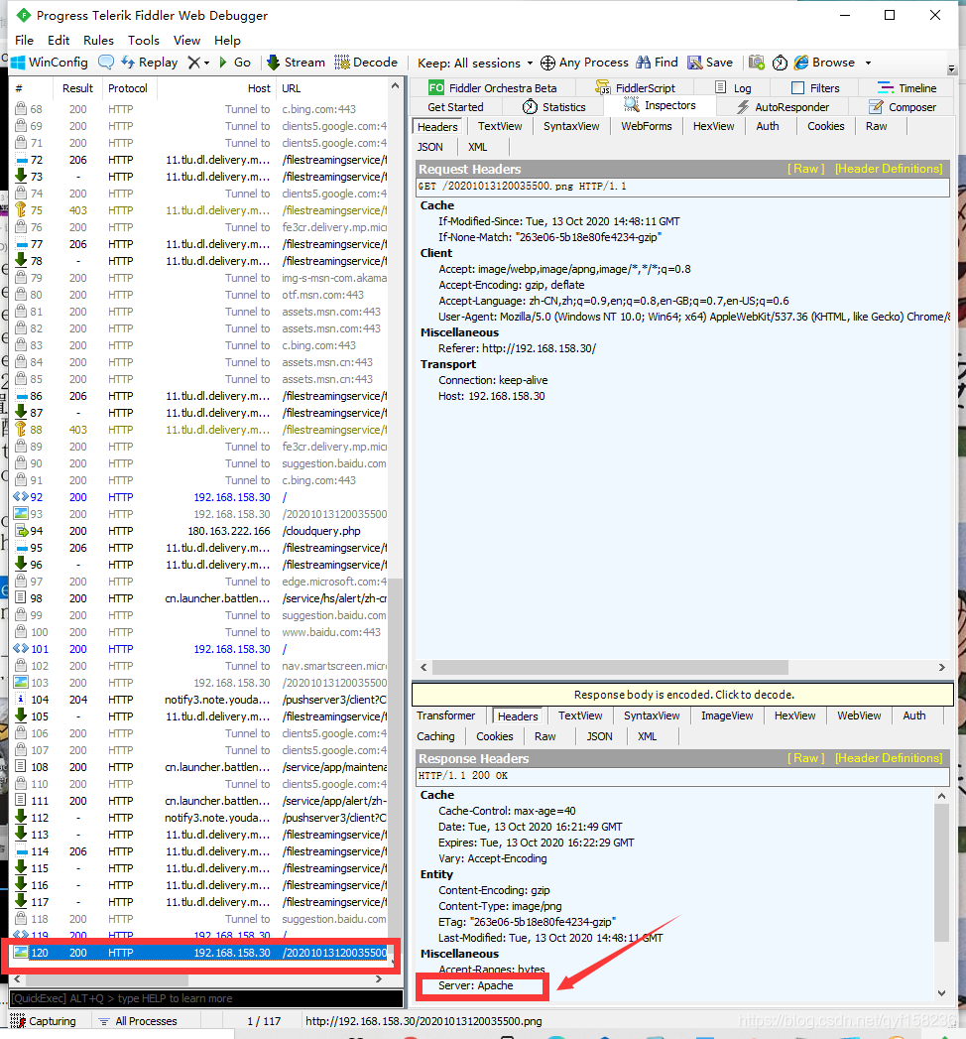Click the Raw link in Request Headers
The width and height of the screenshot is (966, 1039).
pos(805,169)
